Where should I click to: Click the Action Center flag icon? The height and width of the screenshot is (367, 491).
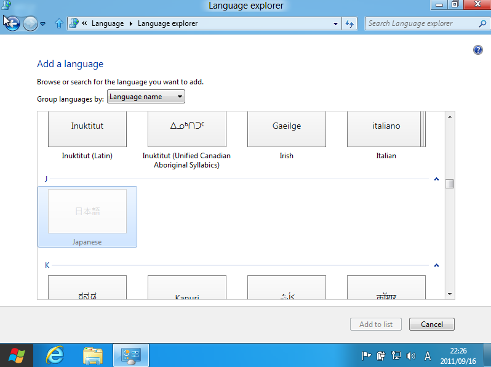(x=366, y=355)
